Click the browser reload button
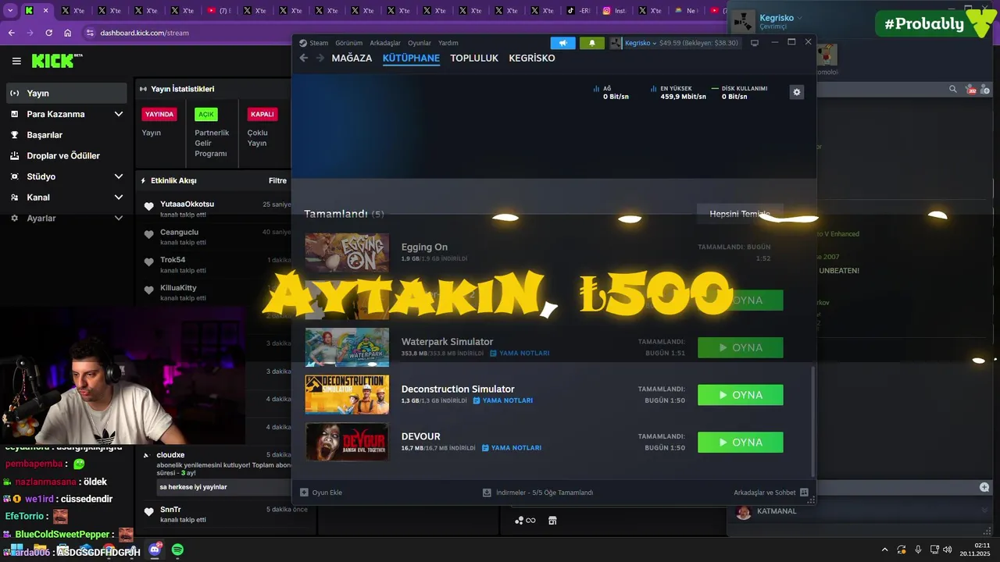 pos(48,33)
